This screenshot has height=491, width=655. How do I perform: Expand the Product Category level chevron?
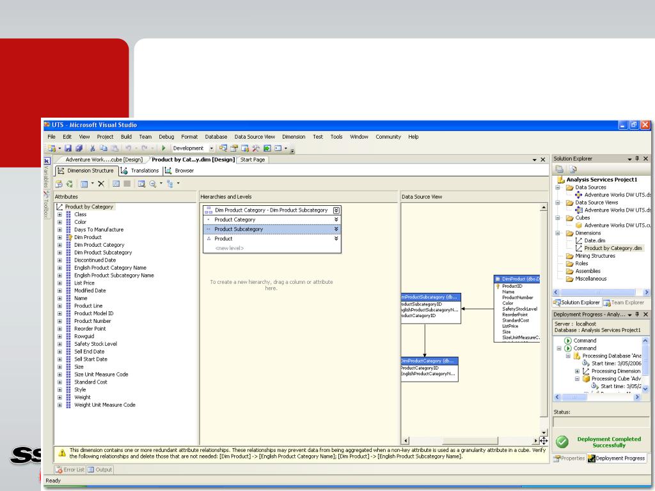pyautogui.click(x=336, y=220)
